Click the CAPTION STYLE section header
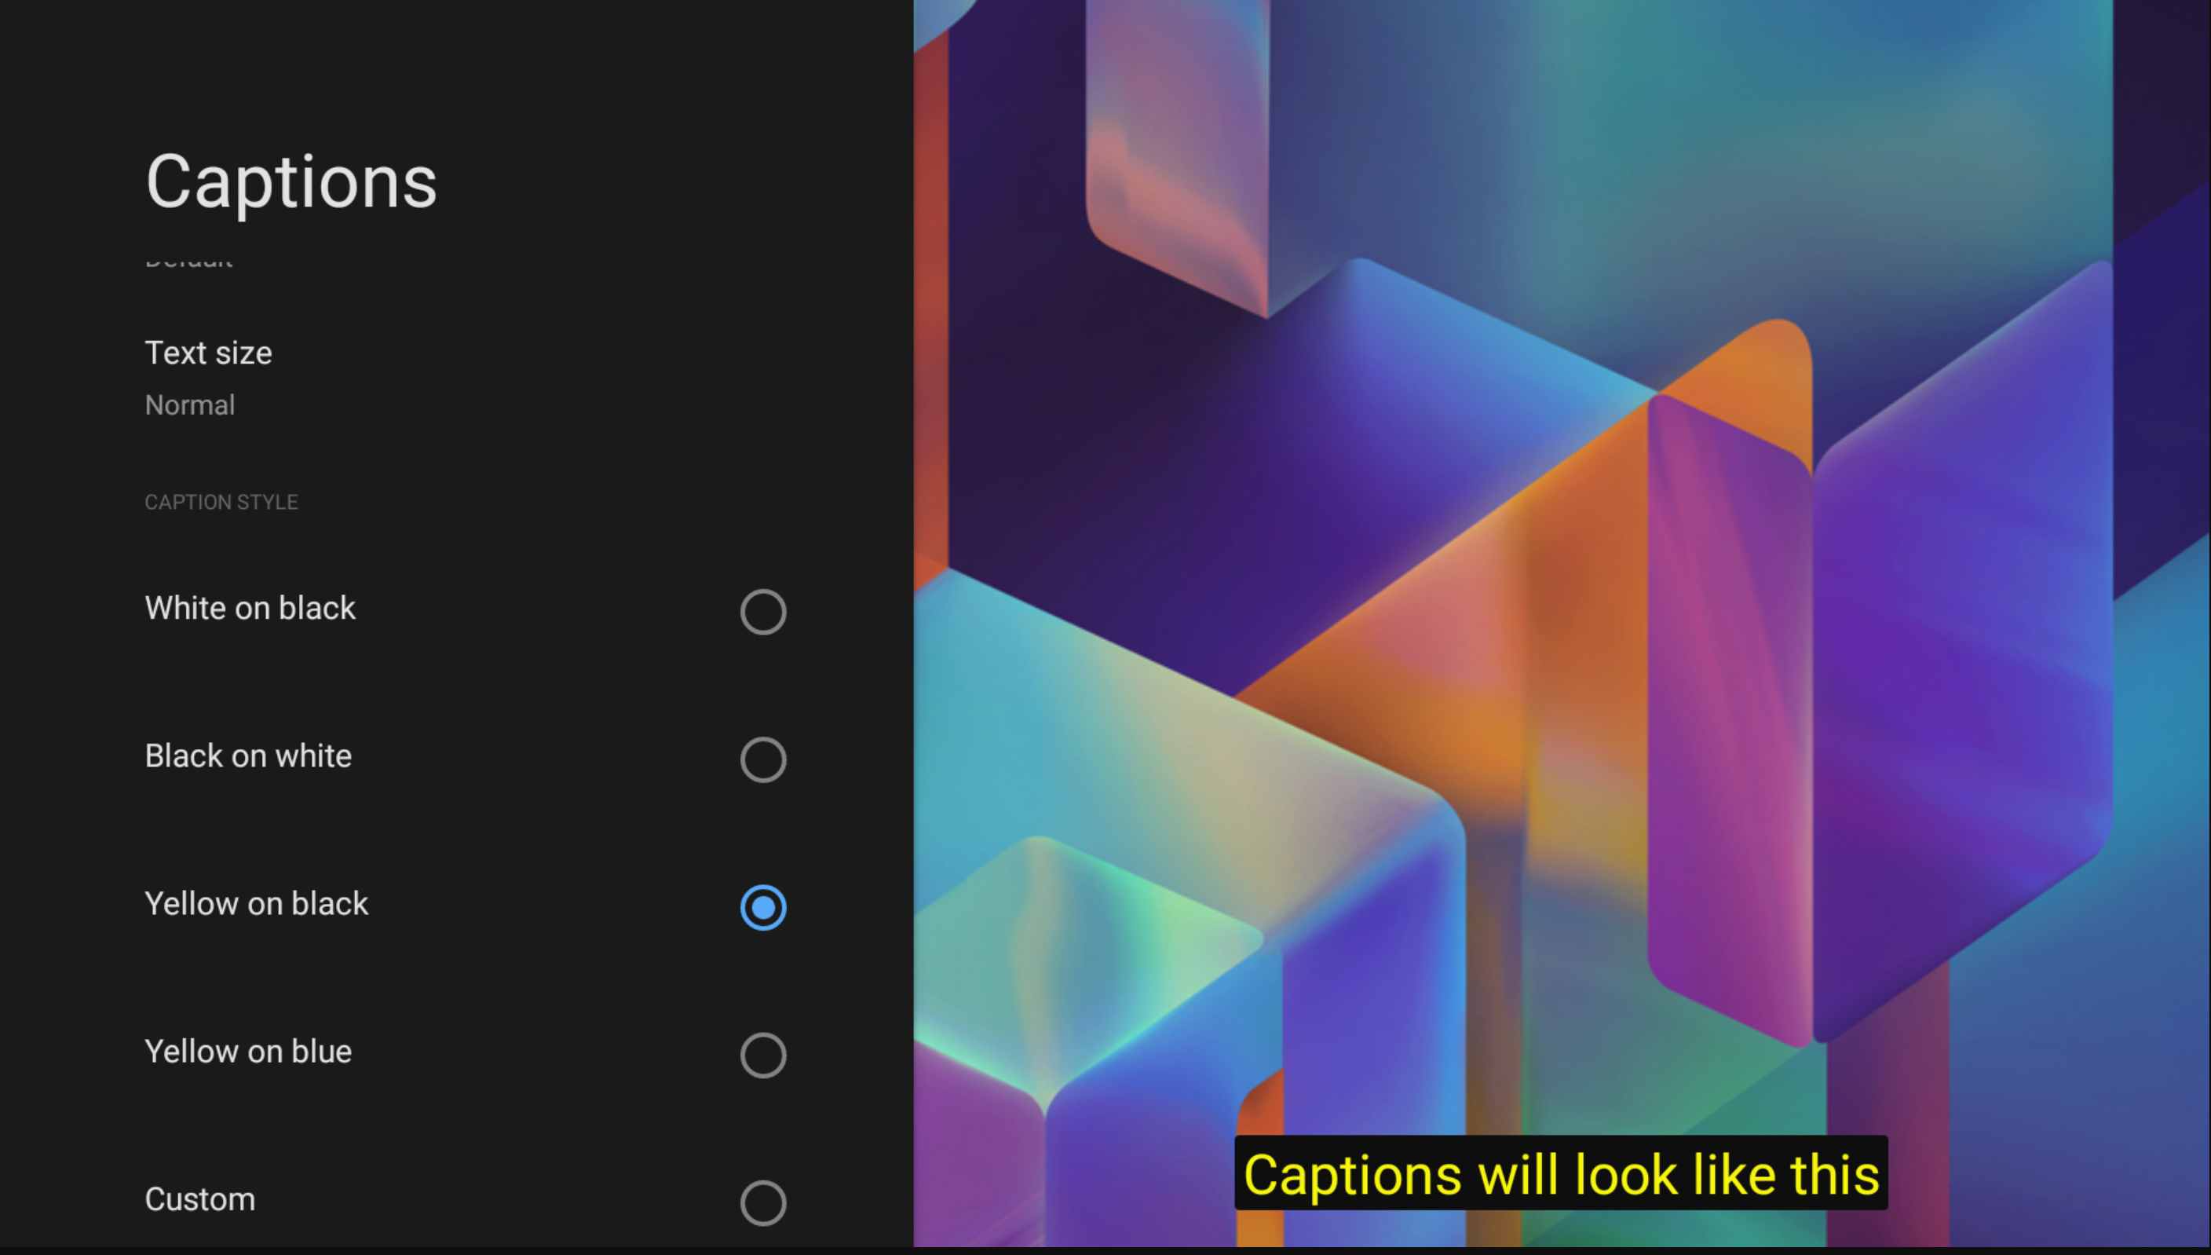The image size is (2211, 1255). pos(221,502)
